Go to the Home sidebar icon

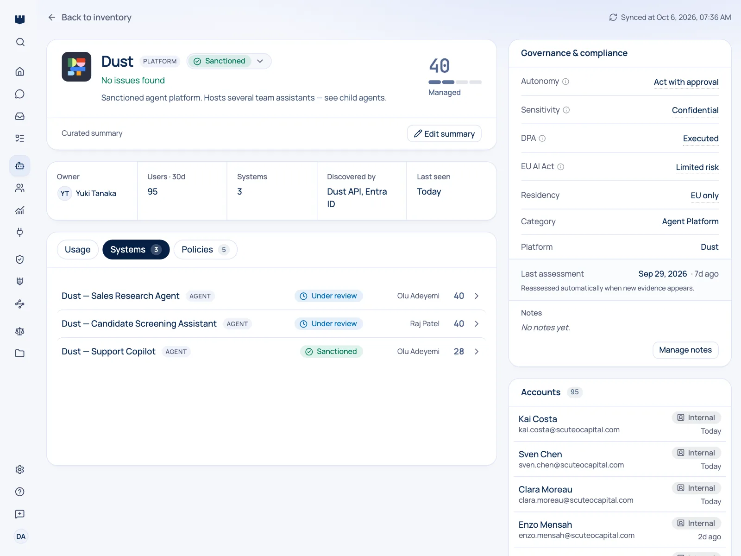(20, 71)
